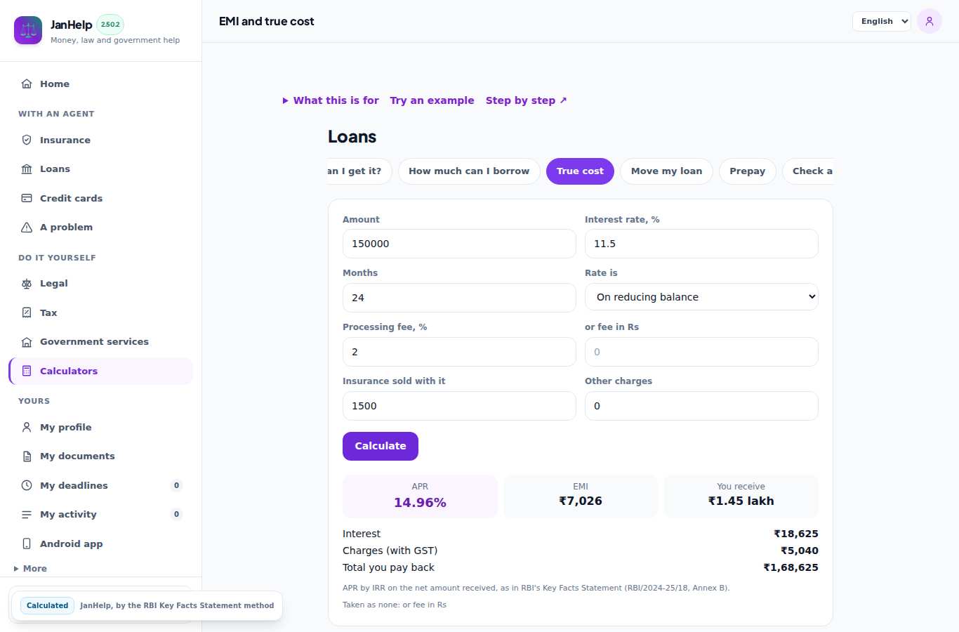Click the Loans bank icon in sidebar

[27, 169]
